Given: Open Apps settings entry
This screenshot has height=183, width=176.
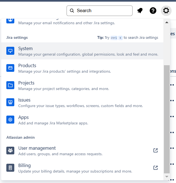Looking at the screenshot, I should pos(82,120).
